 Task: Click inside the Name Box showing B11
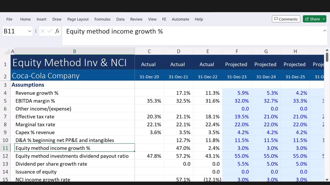tap(14, 31)
